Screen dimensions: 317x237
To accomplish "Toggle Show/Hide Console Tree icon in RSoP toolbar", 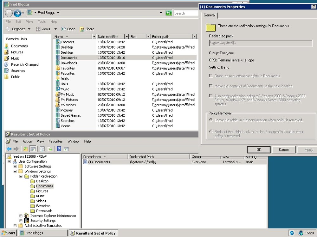I will pos(33,149).
